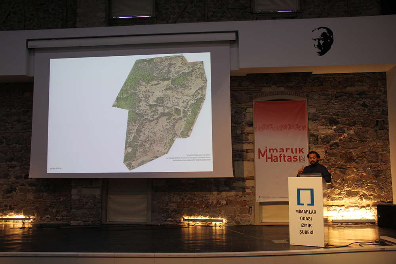Click the laptop on the podium

[x=310, y=175]
